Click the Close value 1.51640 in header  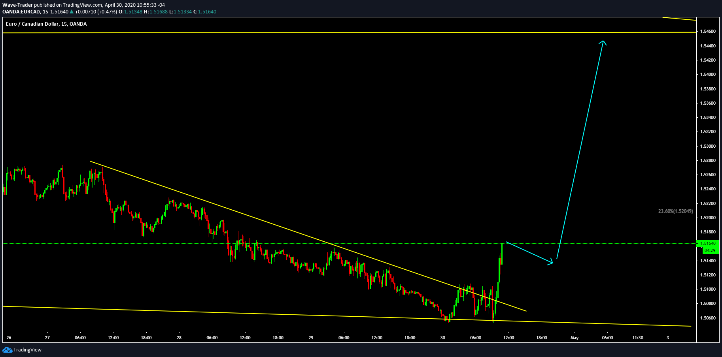pos(207,12)
